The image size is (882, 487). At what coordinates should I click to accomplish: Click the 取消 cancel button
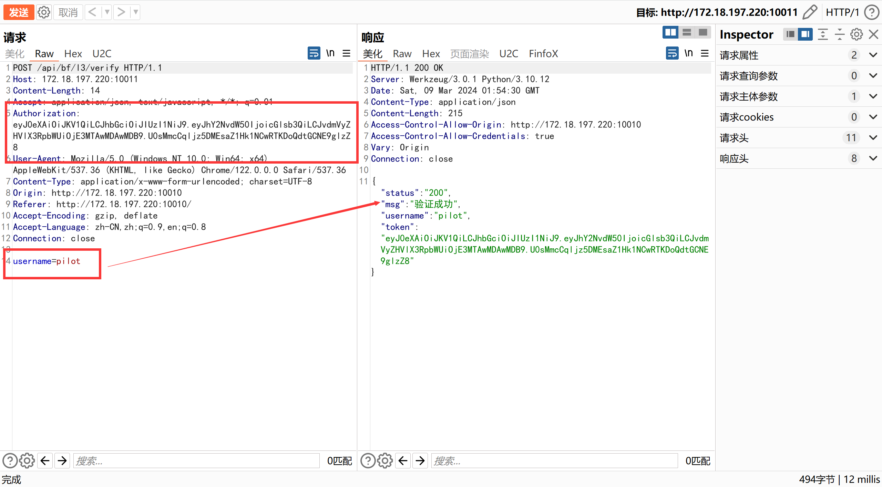[68, 12]
